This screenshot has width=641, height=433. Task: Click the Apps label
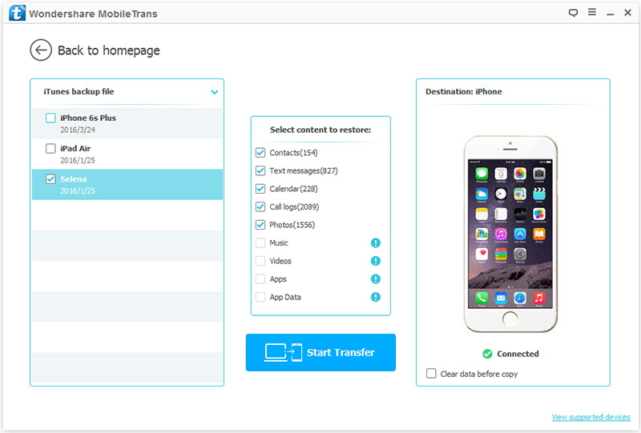[278, 279]
